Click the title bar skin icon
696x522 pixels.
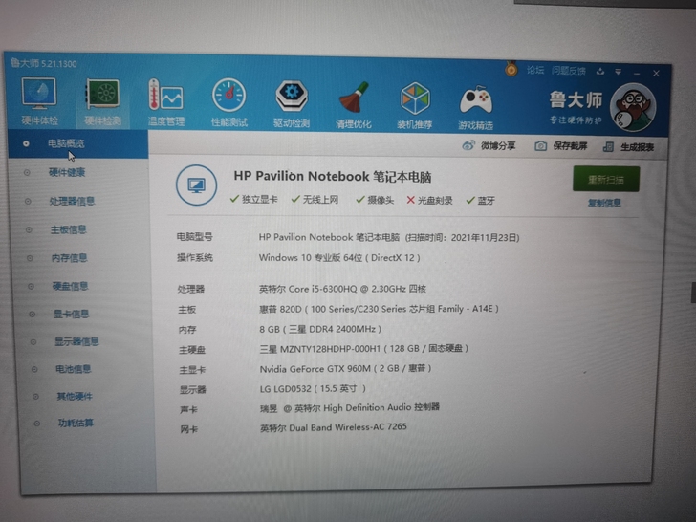(600, 71)
